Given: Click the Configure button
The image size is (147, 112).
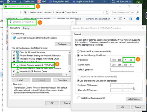Looking at the screenshot, I should 63,44.
